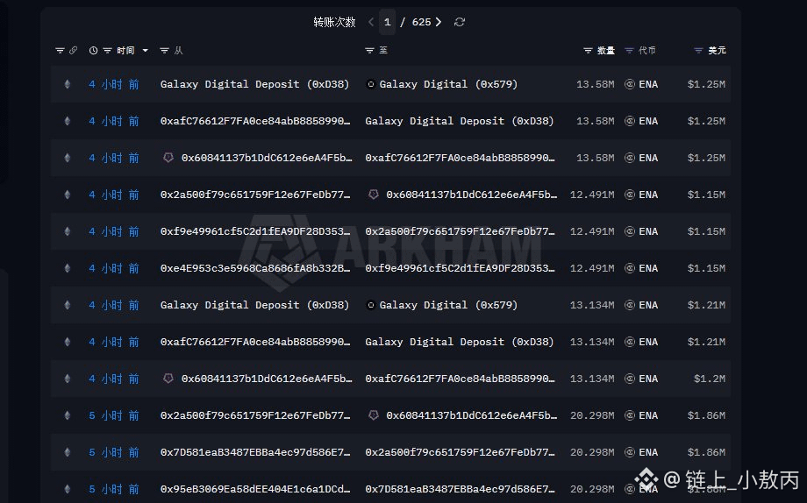Open the filter for the 从 column

pos(164,51)
